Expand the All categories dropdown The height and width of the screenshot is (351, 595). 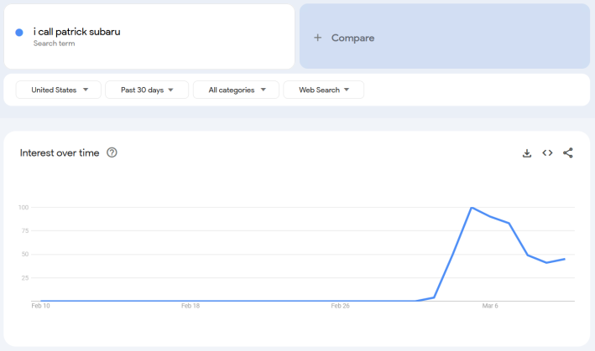236,90
